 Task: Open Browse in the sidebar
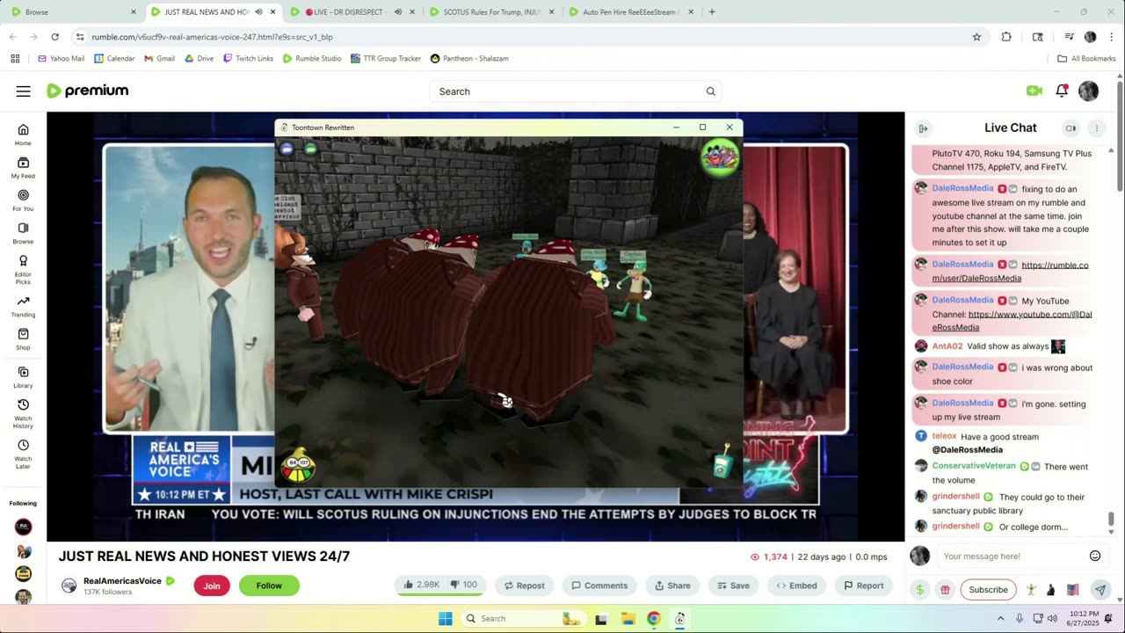tap(23, 232)
